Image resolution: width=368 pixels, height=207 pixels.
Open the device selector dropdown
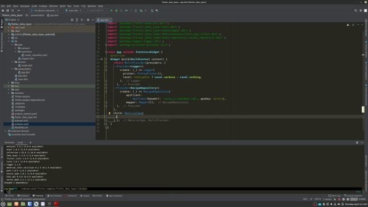(45, 10)
